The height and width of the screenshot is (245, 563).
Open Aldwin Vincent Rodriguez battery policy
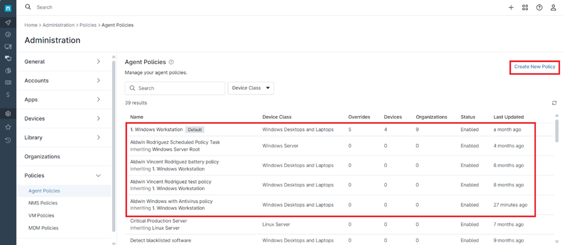[174, 162]
